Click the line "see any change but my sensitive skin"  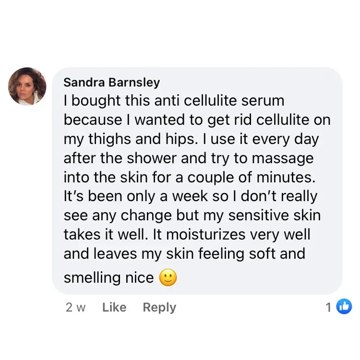point(192,215)
